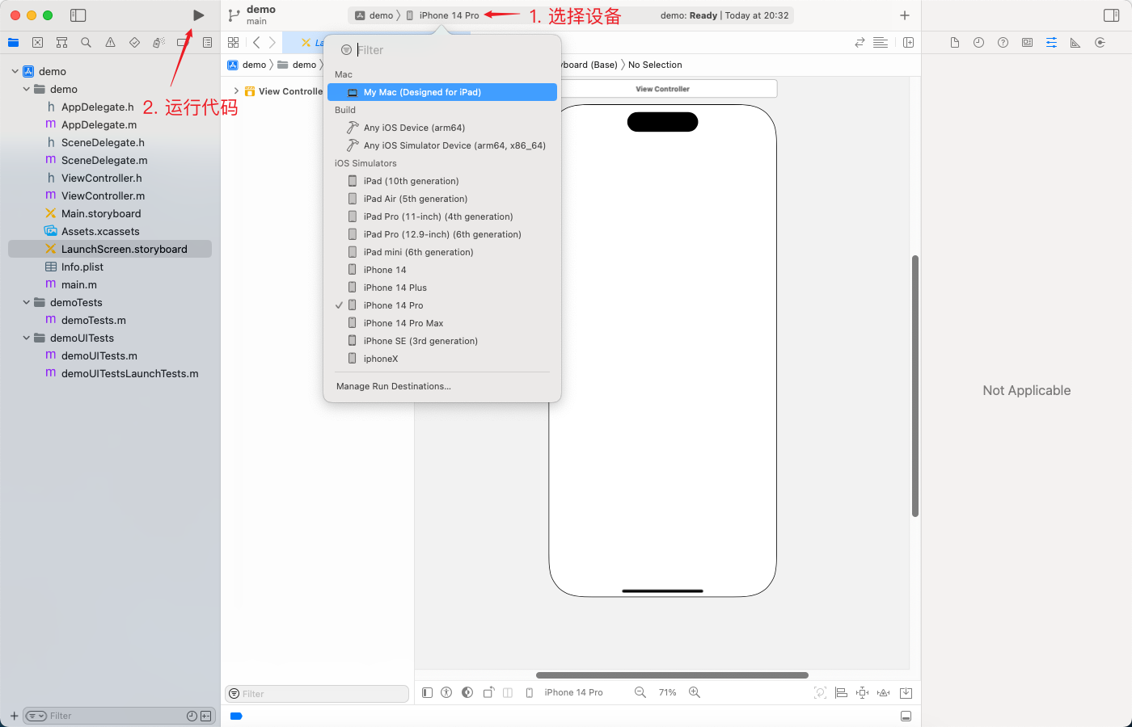Screen dimensions: 1132x727
Task: Open the Report navigator list tab
Action: pos(207,43)
